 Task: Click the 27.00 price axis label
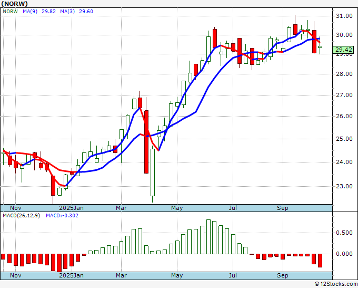[344, 95]
